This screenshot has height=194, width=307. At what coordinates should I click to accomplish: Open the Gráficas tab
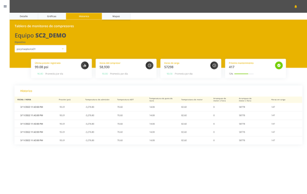pos(51,16)
